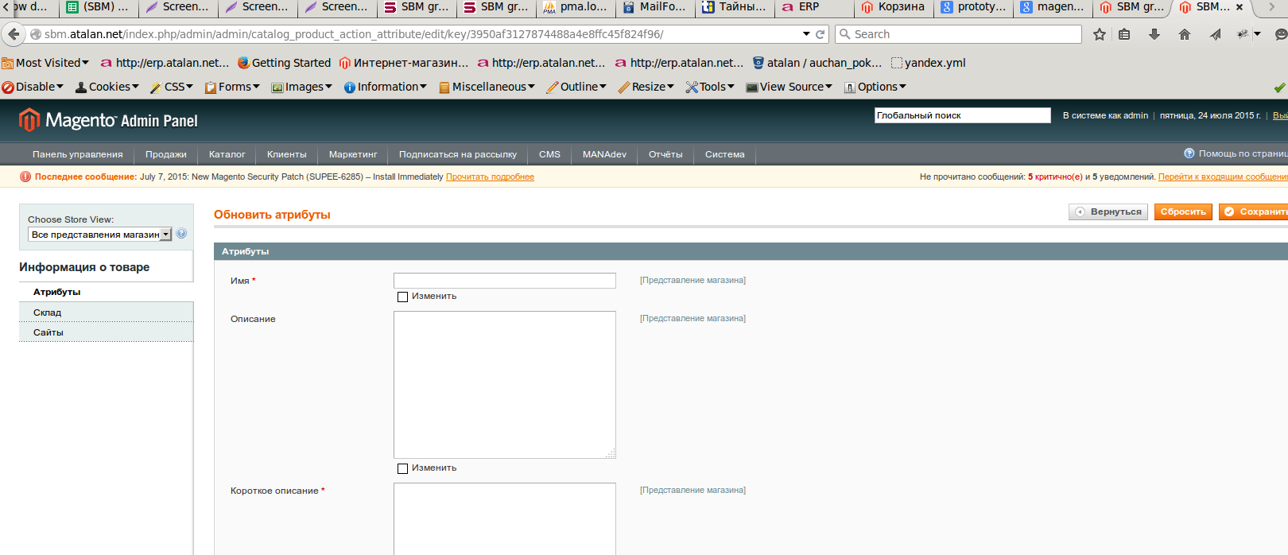This screenshot has height=555, width=1288.
Task: Click the store view help icon
Action: point(181,234)
